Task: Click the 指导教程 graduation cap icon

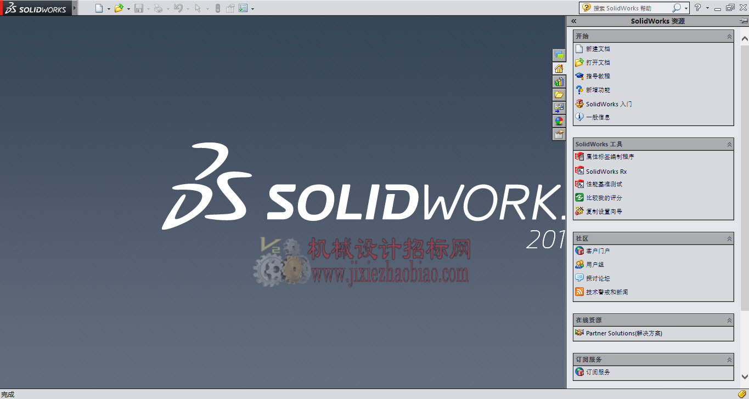Action: [579, 76]
